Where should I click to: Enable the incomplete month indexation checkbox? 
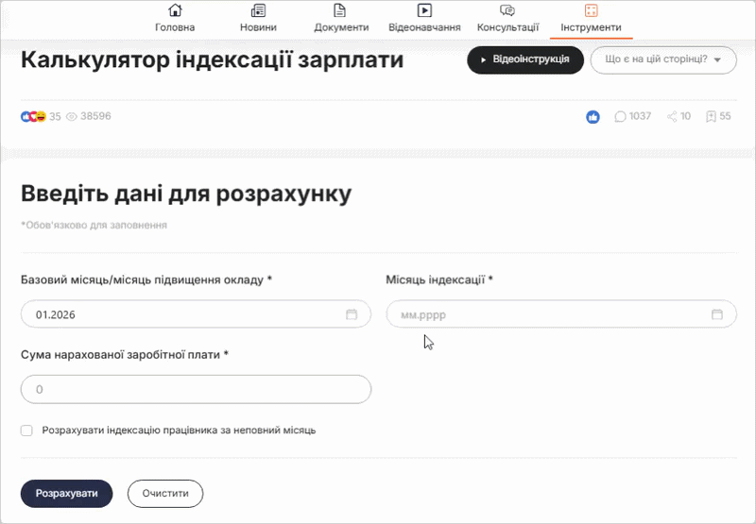(26, 431)
